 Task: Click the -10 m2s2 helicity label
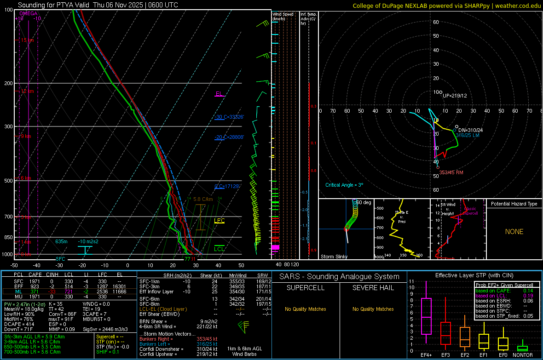click(88, 241)
